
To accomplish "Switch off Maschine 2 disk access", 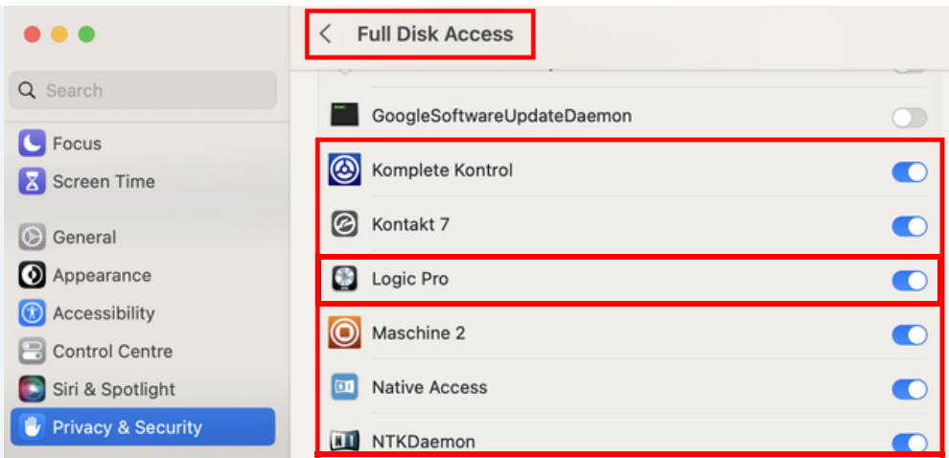I will [x=909, y=334].
